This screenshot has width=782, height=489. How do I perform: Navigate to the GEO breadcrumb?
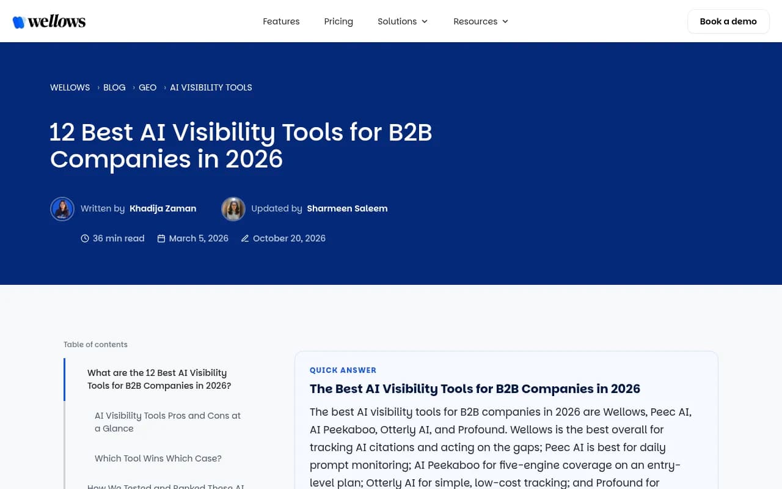click(148, 87)
